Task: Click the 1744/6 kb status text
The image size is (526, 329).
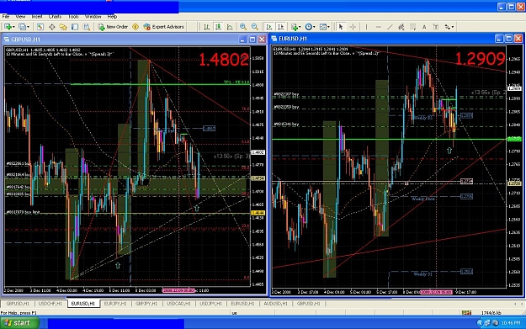Action: click(x=491, y=313)
